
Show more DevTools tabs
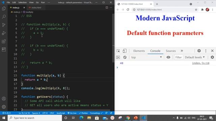point(182,51)
